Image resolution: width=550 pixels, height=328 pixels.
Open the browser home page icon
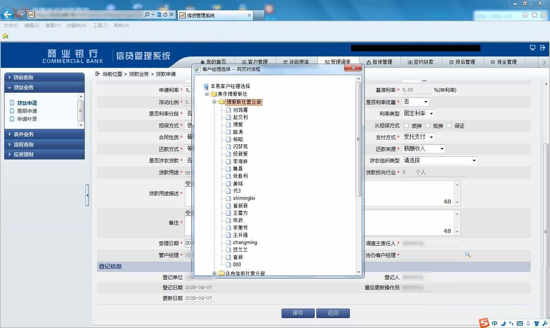coord(525,14)
